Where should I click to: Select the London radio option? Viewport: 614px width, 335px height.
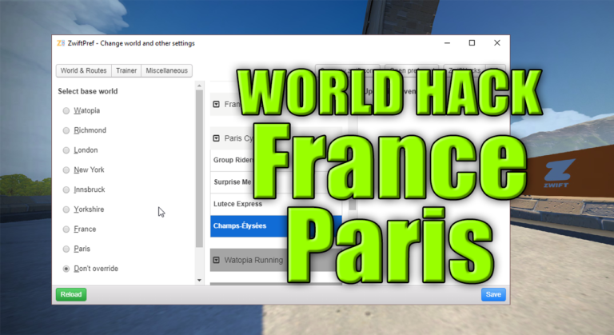[66, 150]
